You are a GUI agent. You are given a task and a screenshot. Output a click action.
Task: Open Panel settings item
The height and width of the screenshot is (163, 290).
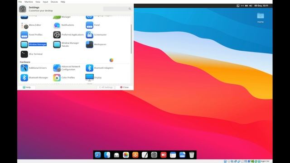point(93,25)
